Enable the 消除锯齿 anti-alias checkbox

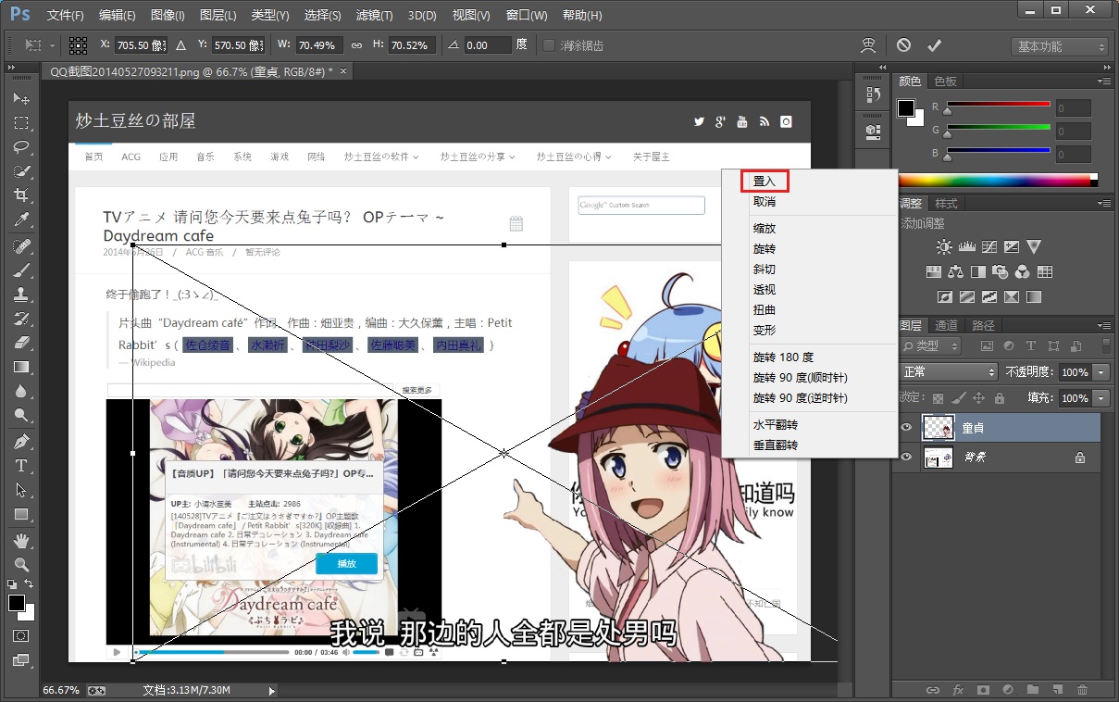click(x=549, y=45)
